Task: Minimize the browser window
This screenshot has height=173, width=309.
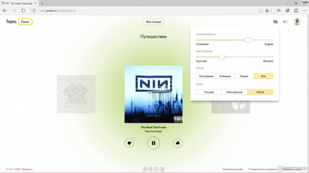Action: [x=287, y=3]
